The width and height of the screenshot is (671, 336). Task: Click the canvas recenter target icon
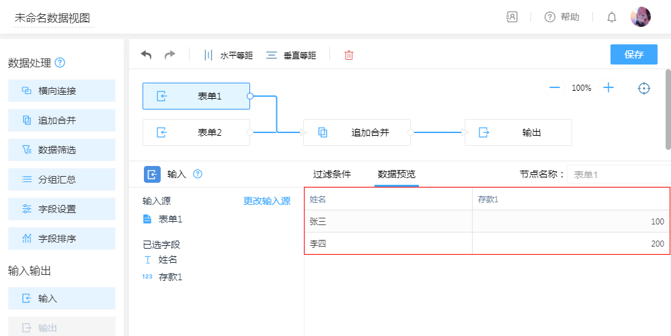644,88
